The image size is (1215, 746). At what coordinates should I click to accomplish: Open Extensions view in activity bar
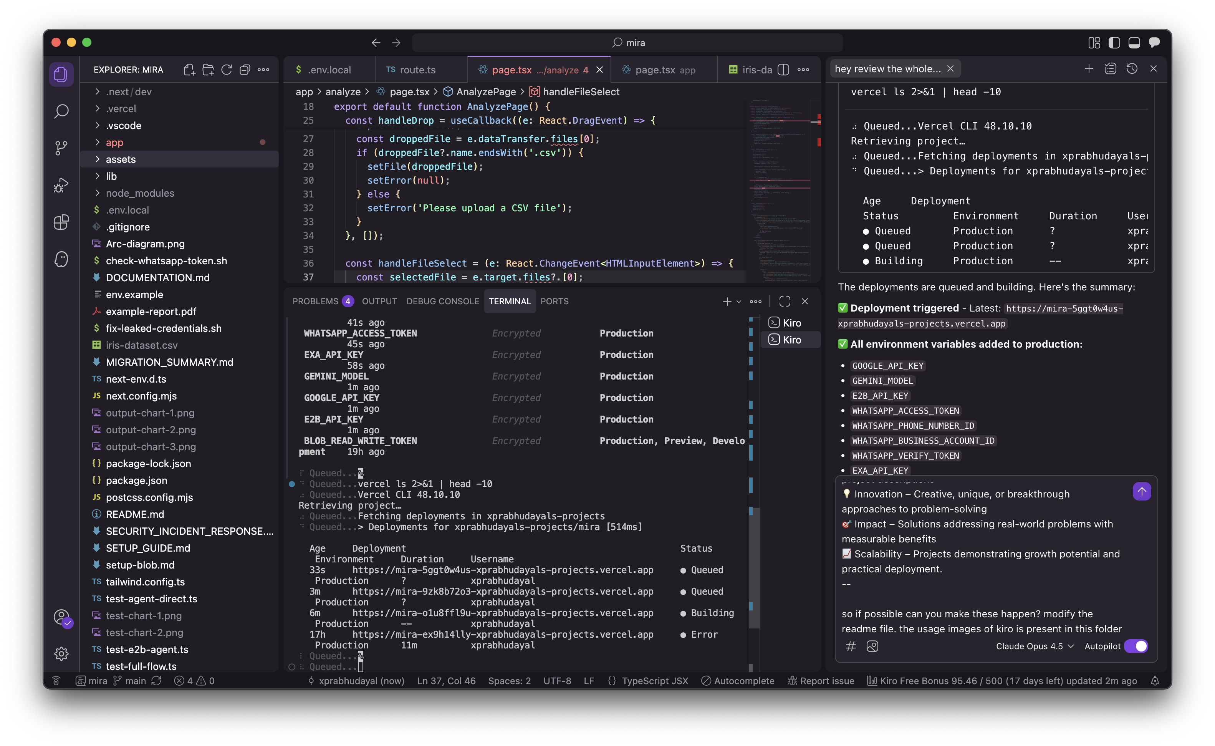click(x=61, y=222)
